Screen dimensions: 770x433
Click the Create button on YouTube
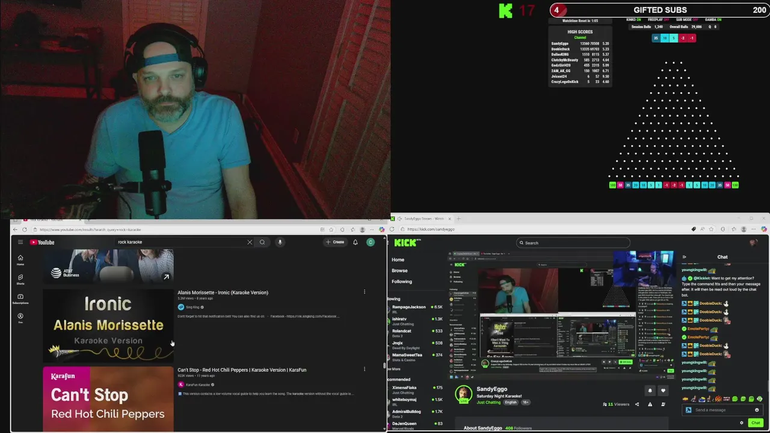[335, 242]
